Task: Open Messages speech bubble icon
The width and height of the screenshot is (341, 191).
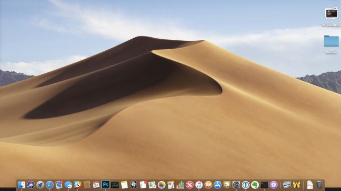Action: tap(68, 185)
